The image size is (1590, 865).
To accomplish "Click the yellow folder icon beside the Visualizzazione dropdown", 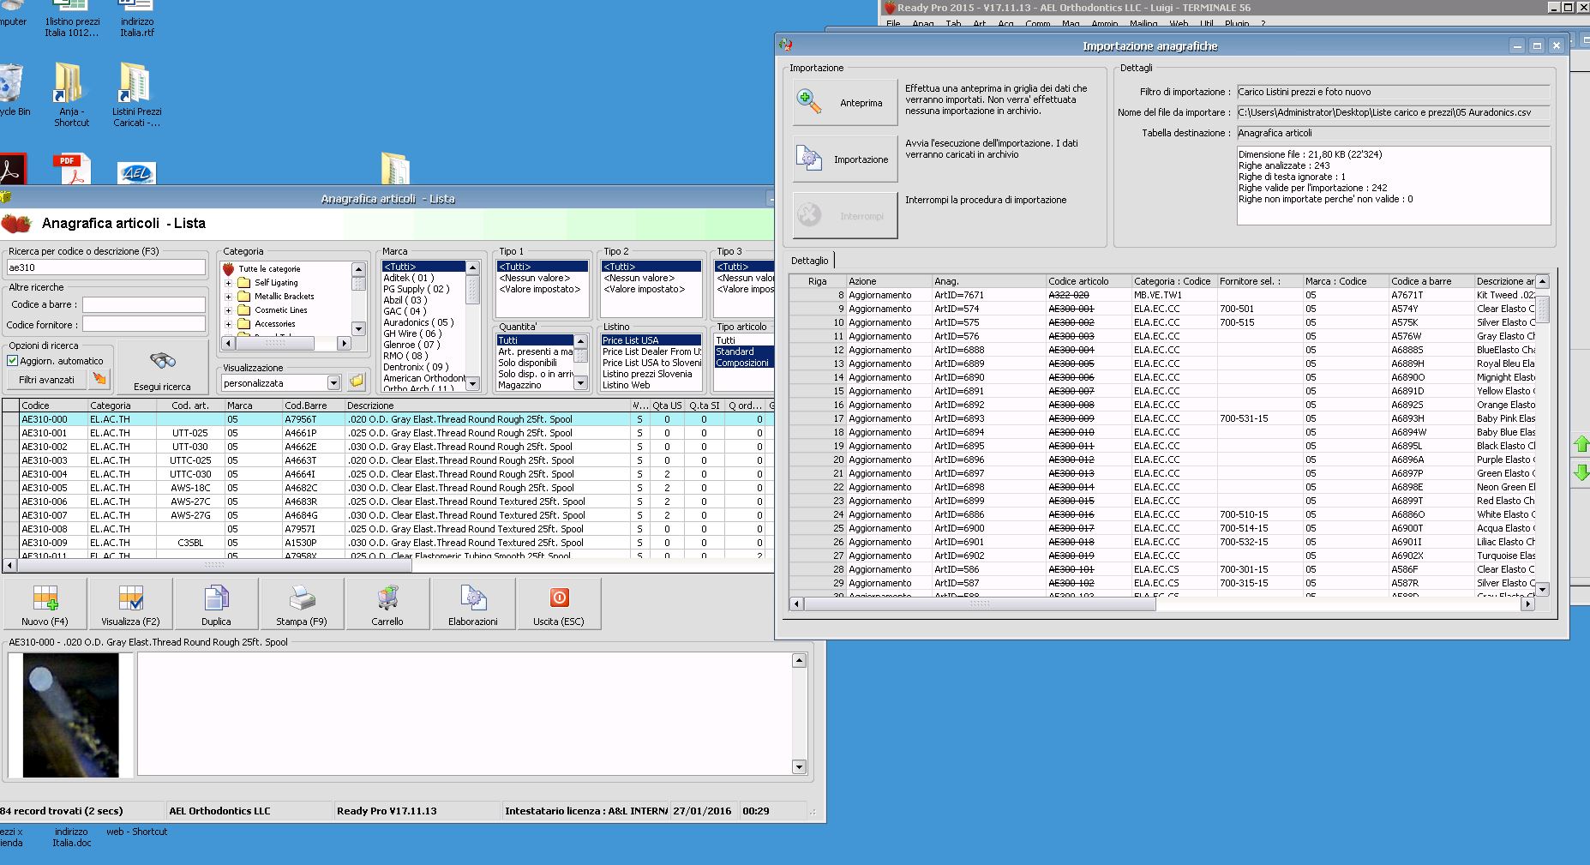I will 357,381.
